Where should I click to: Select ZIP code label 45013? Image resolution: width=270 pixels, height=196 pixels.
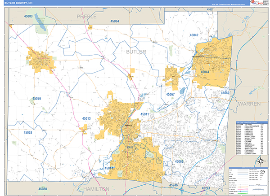(86, 118)
